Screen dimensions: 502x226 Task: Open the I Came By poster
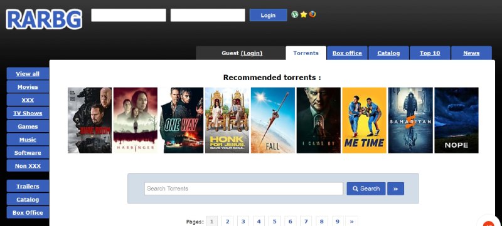pos(319,120)
